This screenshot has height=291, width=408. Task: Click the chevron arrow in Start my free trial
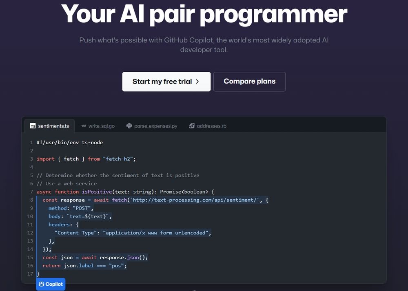(x=197, y=82)
